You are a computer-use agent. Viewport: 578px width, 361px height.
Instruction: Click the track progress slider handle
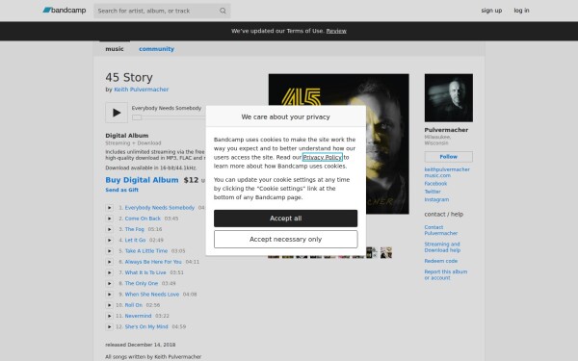click(137, 117)
